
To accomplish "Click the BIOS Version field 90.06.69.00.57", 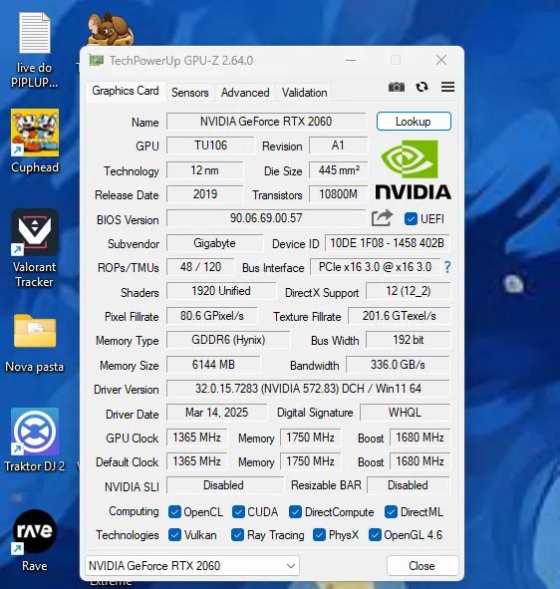I will [266, 218].
